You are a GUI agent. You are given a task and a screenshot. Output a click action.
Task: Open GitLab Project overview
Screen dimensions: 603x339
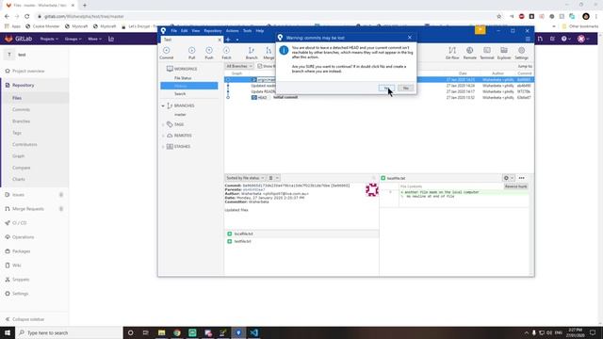pos(28,72)
